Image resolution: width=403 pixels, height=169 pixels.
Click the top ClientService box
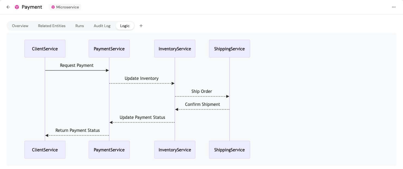pos(45,49)
